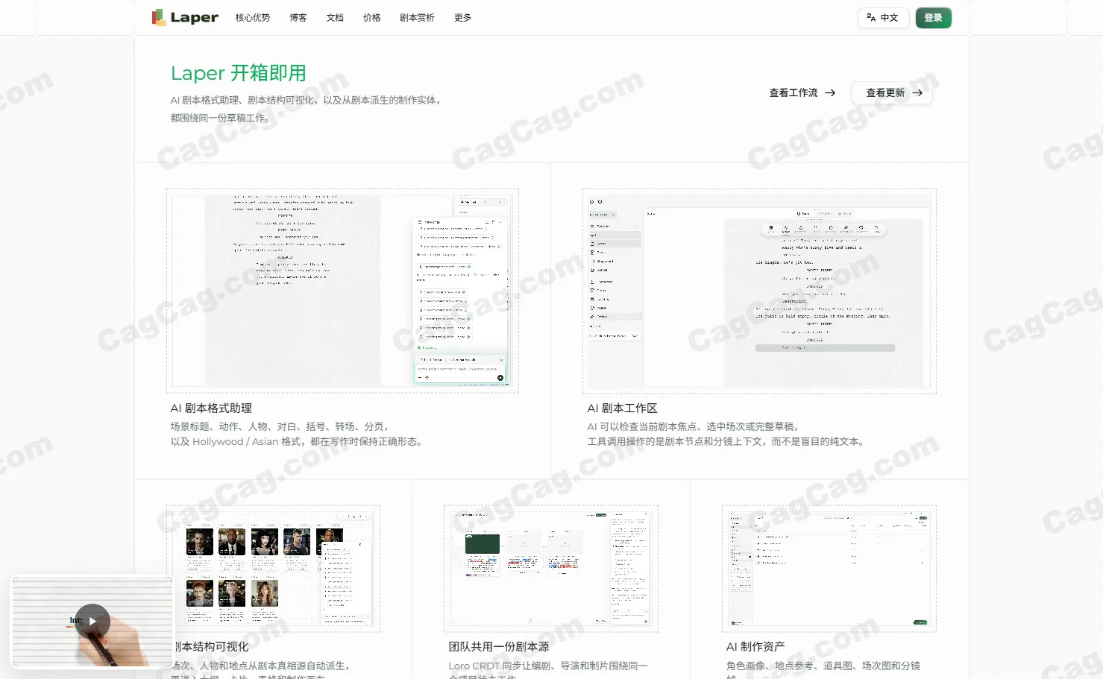The height and width of the screenshot is (679, 1103).
Task: Switch language with the 中文 button
Action: [x=883, y=18]
